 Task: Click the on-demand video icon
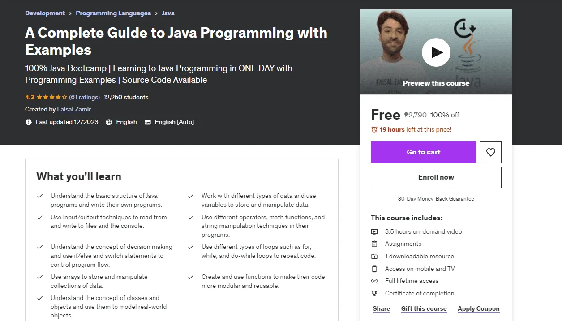(x=374, y=231)
